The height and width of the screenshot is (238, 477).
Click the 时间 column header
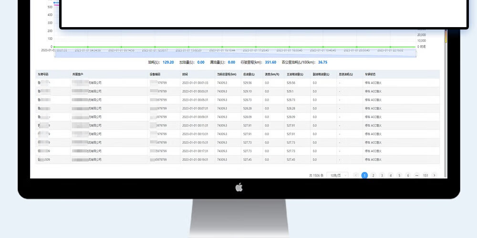(185, 74)
